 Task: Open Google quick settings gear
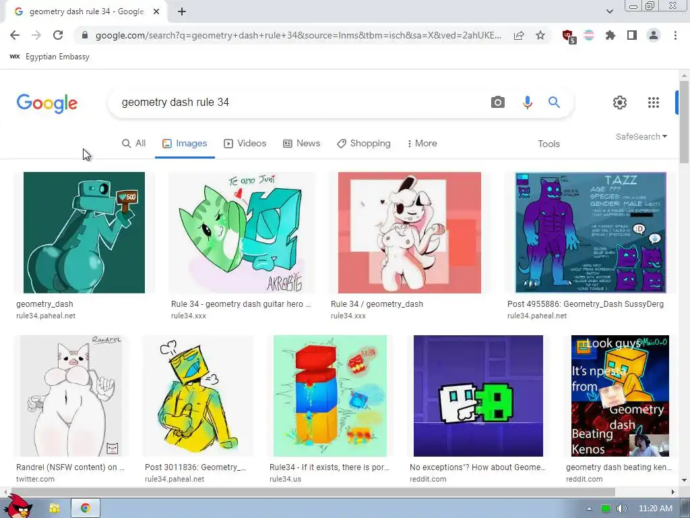pos(620,103)
